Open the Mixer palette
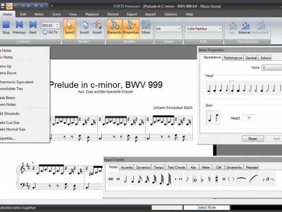The image size is (282, 212). 146,27
